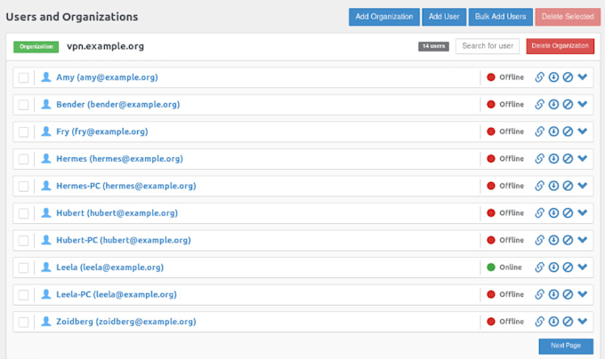
Task: Download profile for Leela (online user)
Action: [553, 267]
